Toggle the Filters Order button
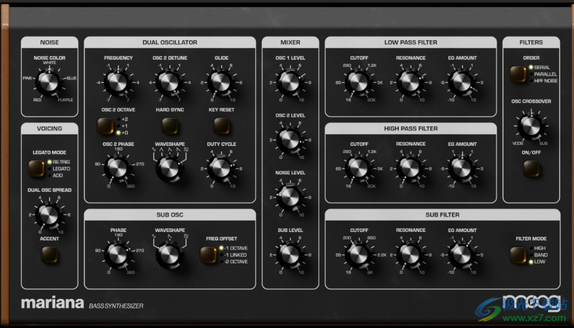This screenshot has width=574, height=328. pos(518,74)
